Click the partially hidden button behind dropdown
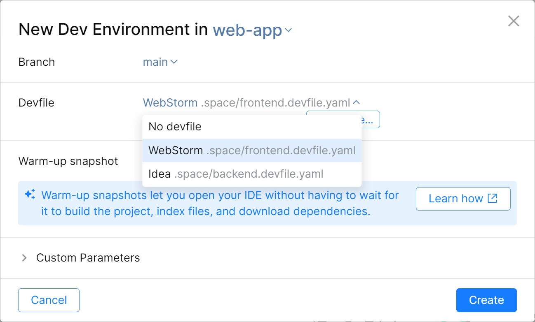 [371, 120]
